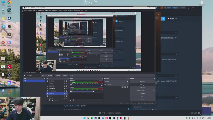
Task: Remove selected source with the trash icon
Action: (x=50, y=100)
